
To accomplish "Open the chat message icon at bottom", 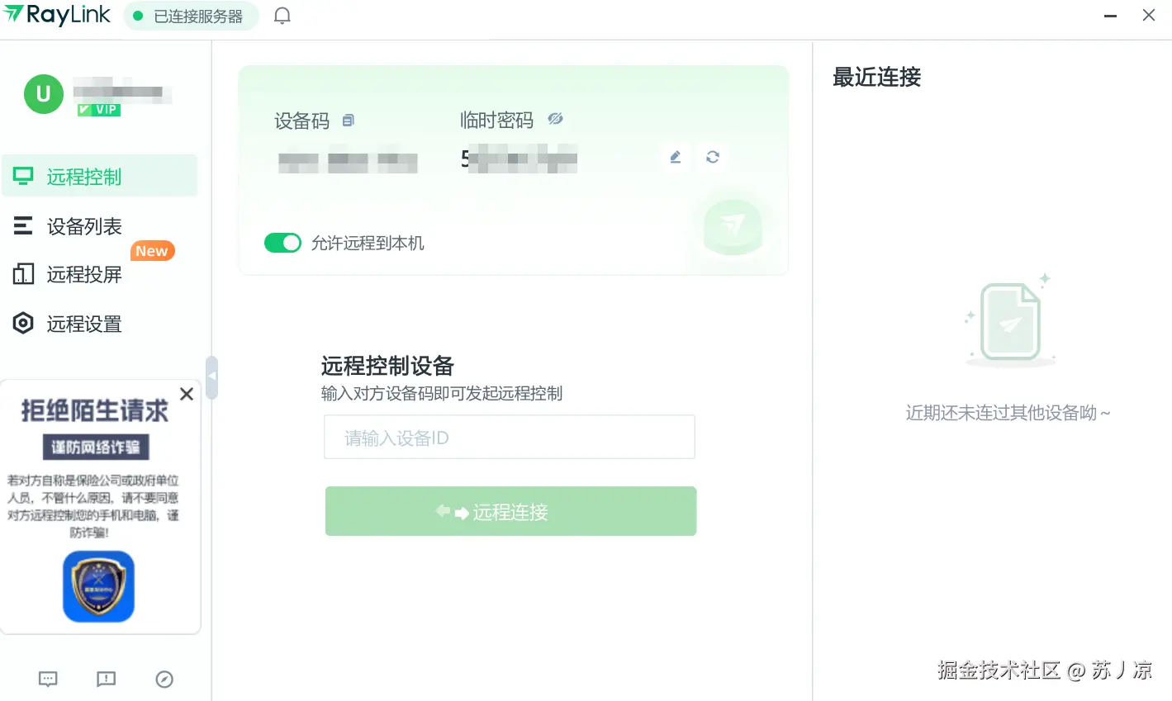I will coord(48,680).
